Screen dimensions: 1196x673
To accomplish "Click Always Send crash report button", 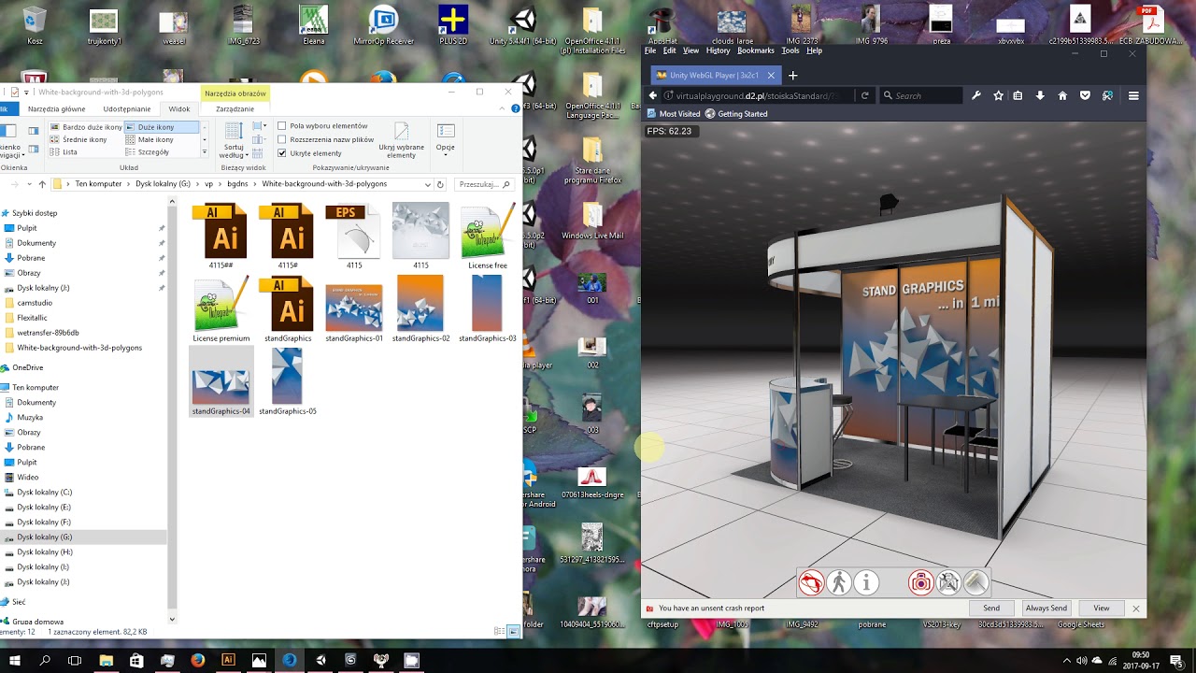I will 1046,608.
